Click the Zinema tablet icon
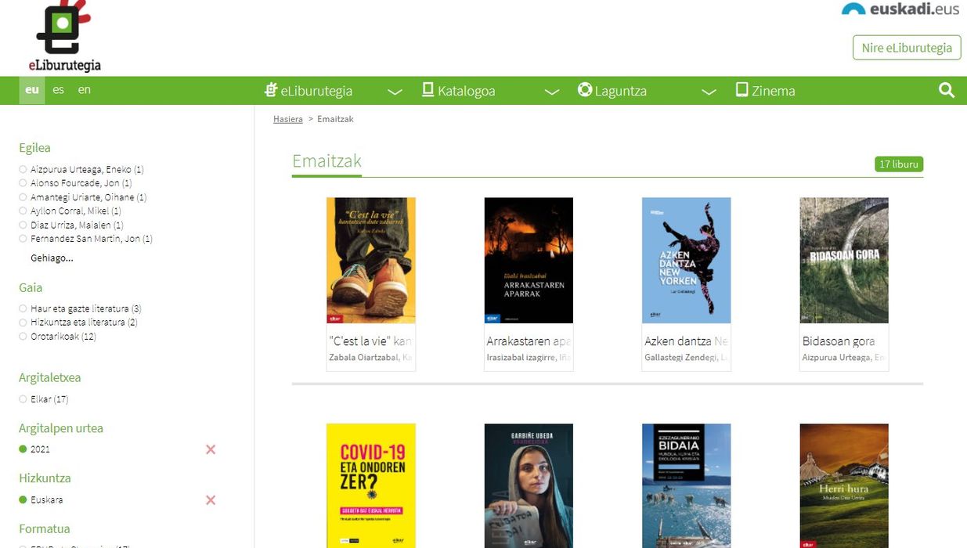The image size is (967, 548). tap(742, 90)
